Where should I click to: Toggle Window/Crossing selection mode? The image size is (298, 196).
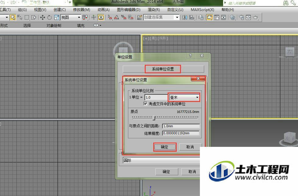(34, 17)
